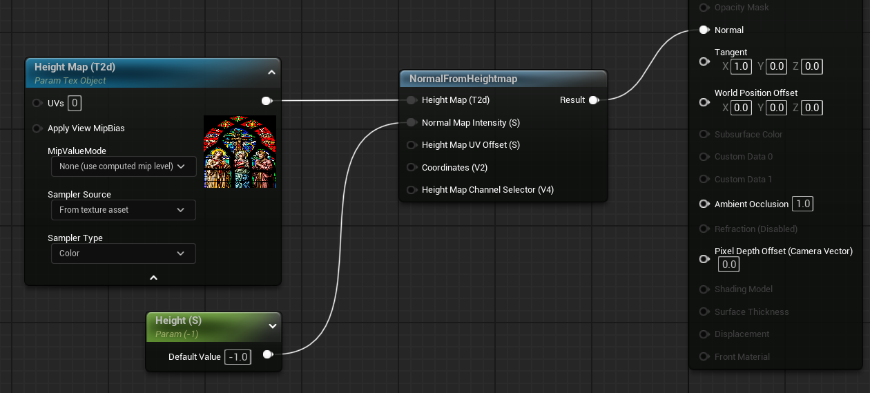This screenshot has width=870, height=393.
Task: Click the Tangent X value field
Action: pos(741,66)
